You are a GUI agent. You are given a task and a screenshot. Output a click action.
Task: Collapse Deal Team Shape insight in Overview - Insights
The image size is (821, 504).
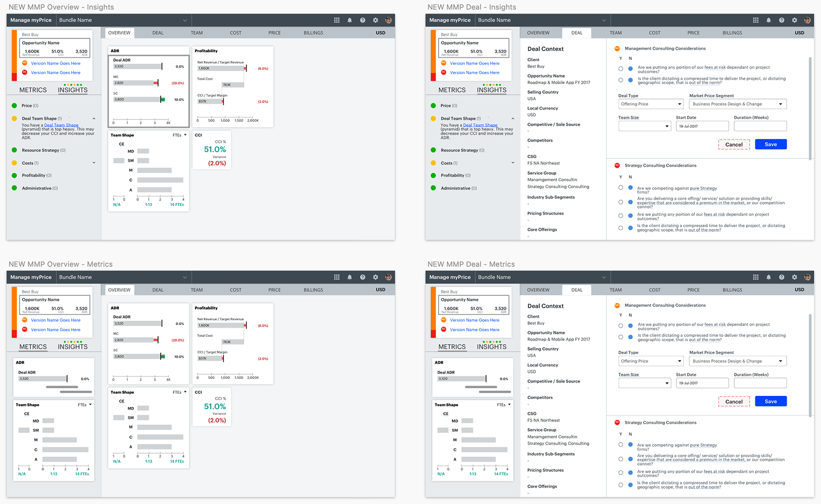click(94, 118)
